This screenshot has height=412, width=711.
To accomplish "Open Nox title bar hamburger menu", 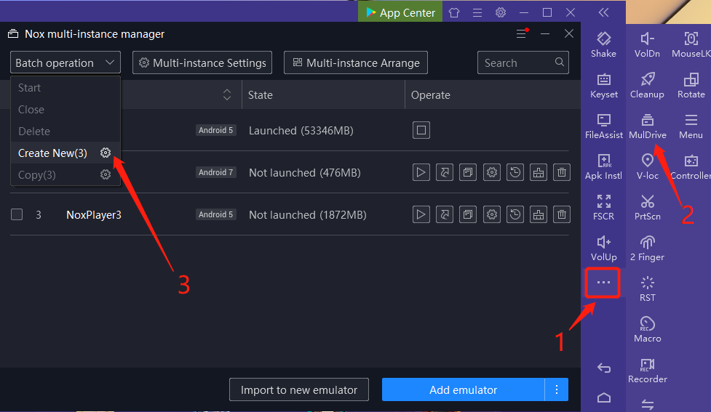I will tap(477, 12).
